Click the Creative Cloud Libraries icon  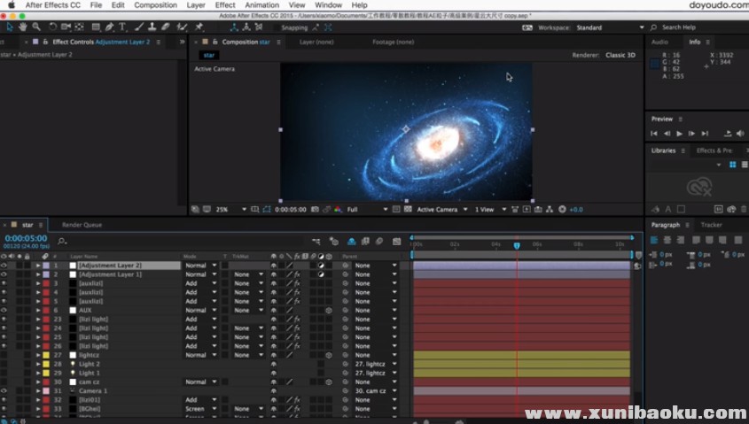699,186
